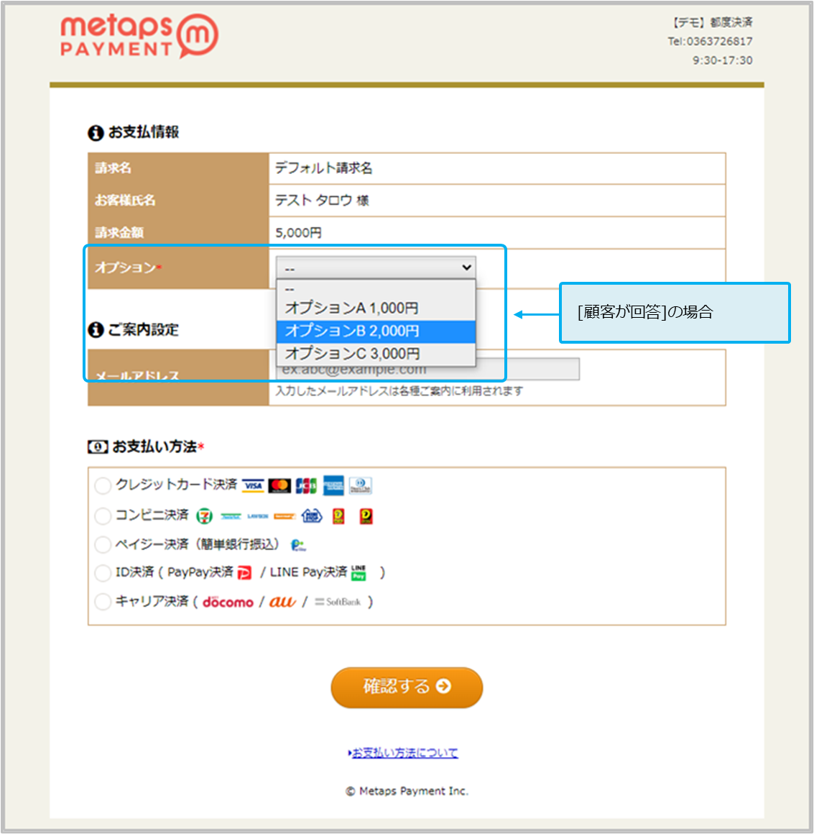Select コンビニ決済 radio button
This screenshot has height=834, width=814.
pyautogui.click(x=103, y=515)
